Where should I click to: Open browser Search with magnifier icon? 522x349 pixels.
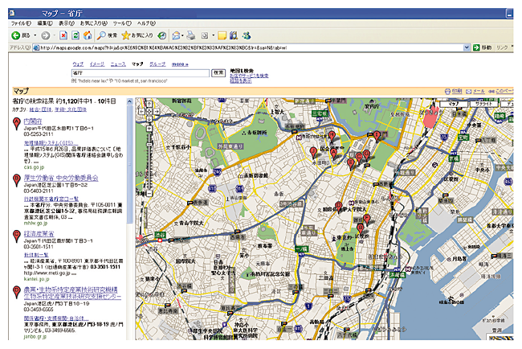coord(101,35)
